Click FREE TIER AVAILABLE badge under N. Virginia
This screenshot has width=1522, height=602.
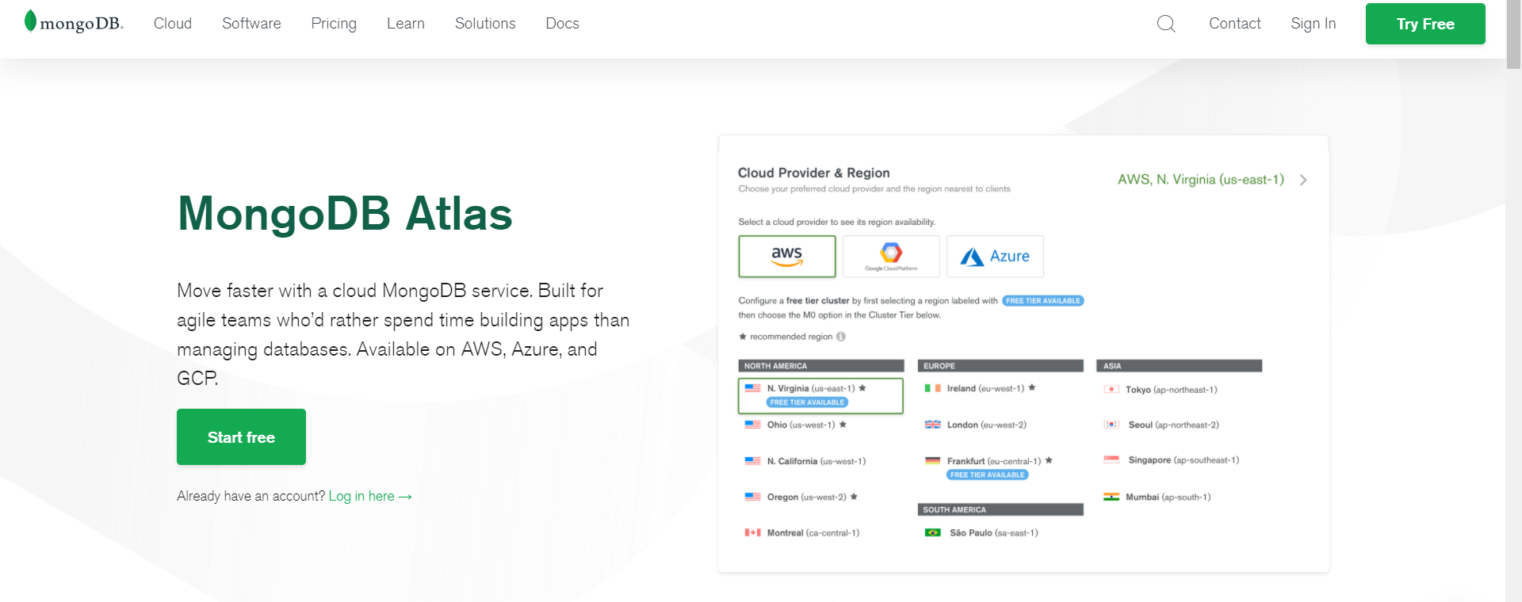click(807, 402)
